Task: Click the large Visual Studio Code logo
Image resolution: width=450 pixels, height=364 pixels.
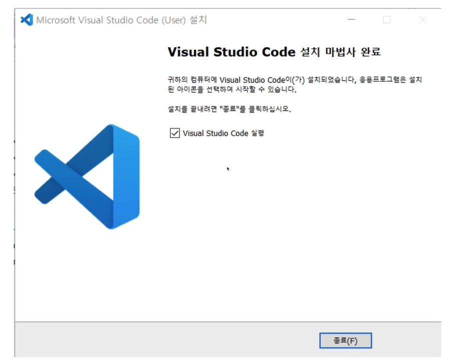Action: coord(87,177)
